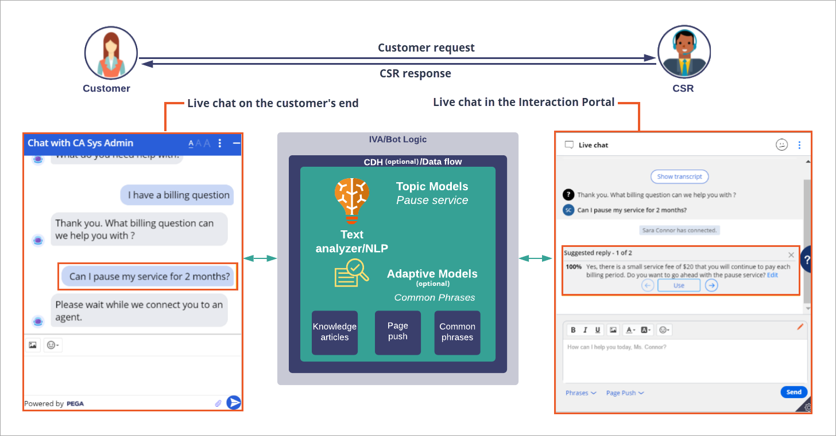The width and height of the screenshot is (836, 436).
Task: Open the three-dot menu in Chat with CA Sys Admin
Action: (x=220, y=143)
